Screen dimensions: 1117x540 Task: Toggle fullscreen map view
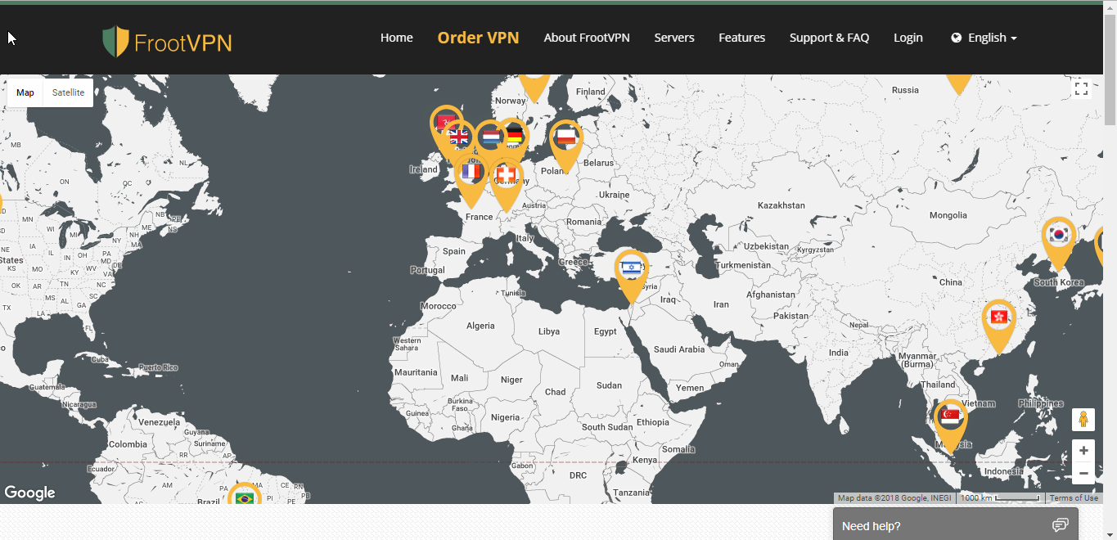click(1081, 89)
